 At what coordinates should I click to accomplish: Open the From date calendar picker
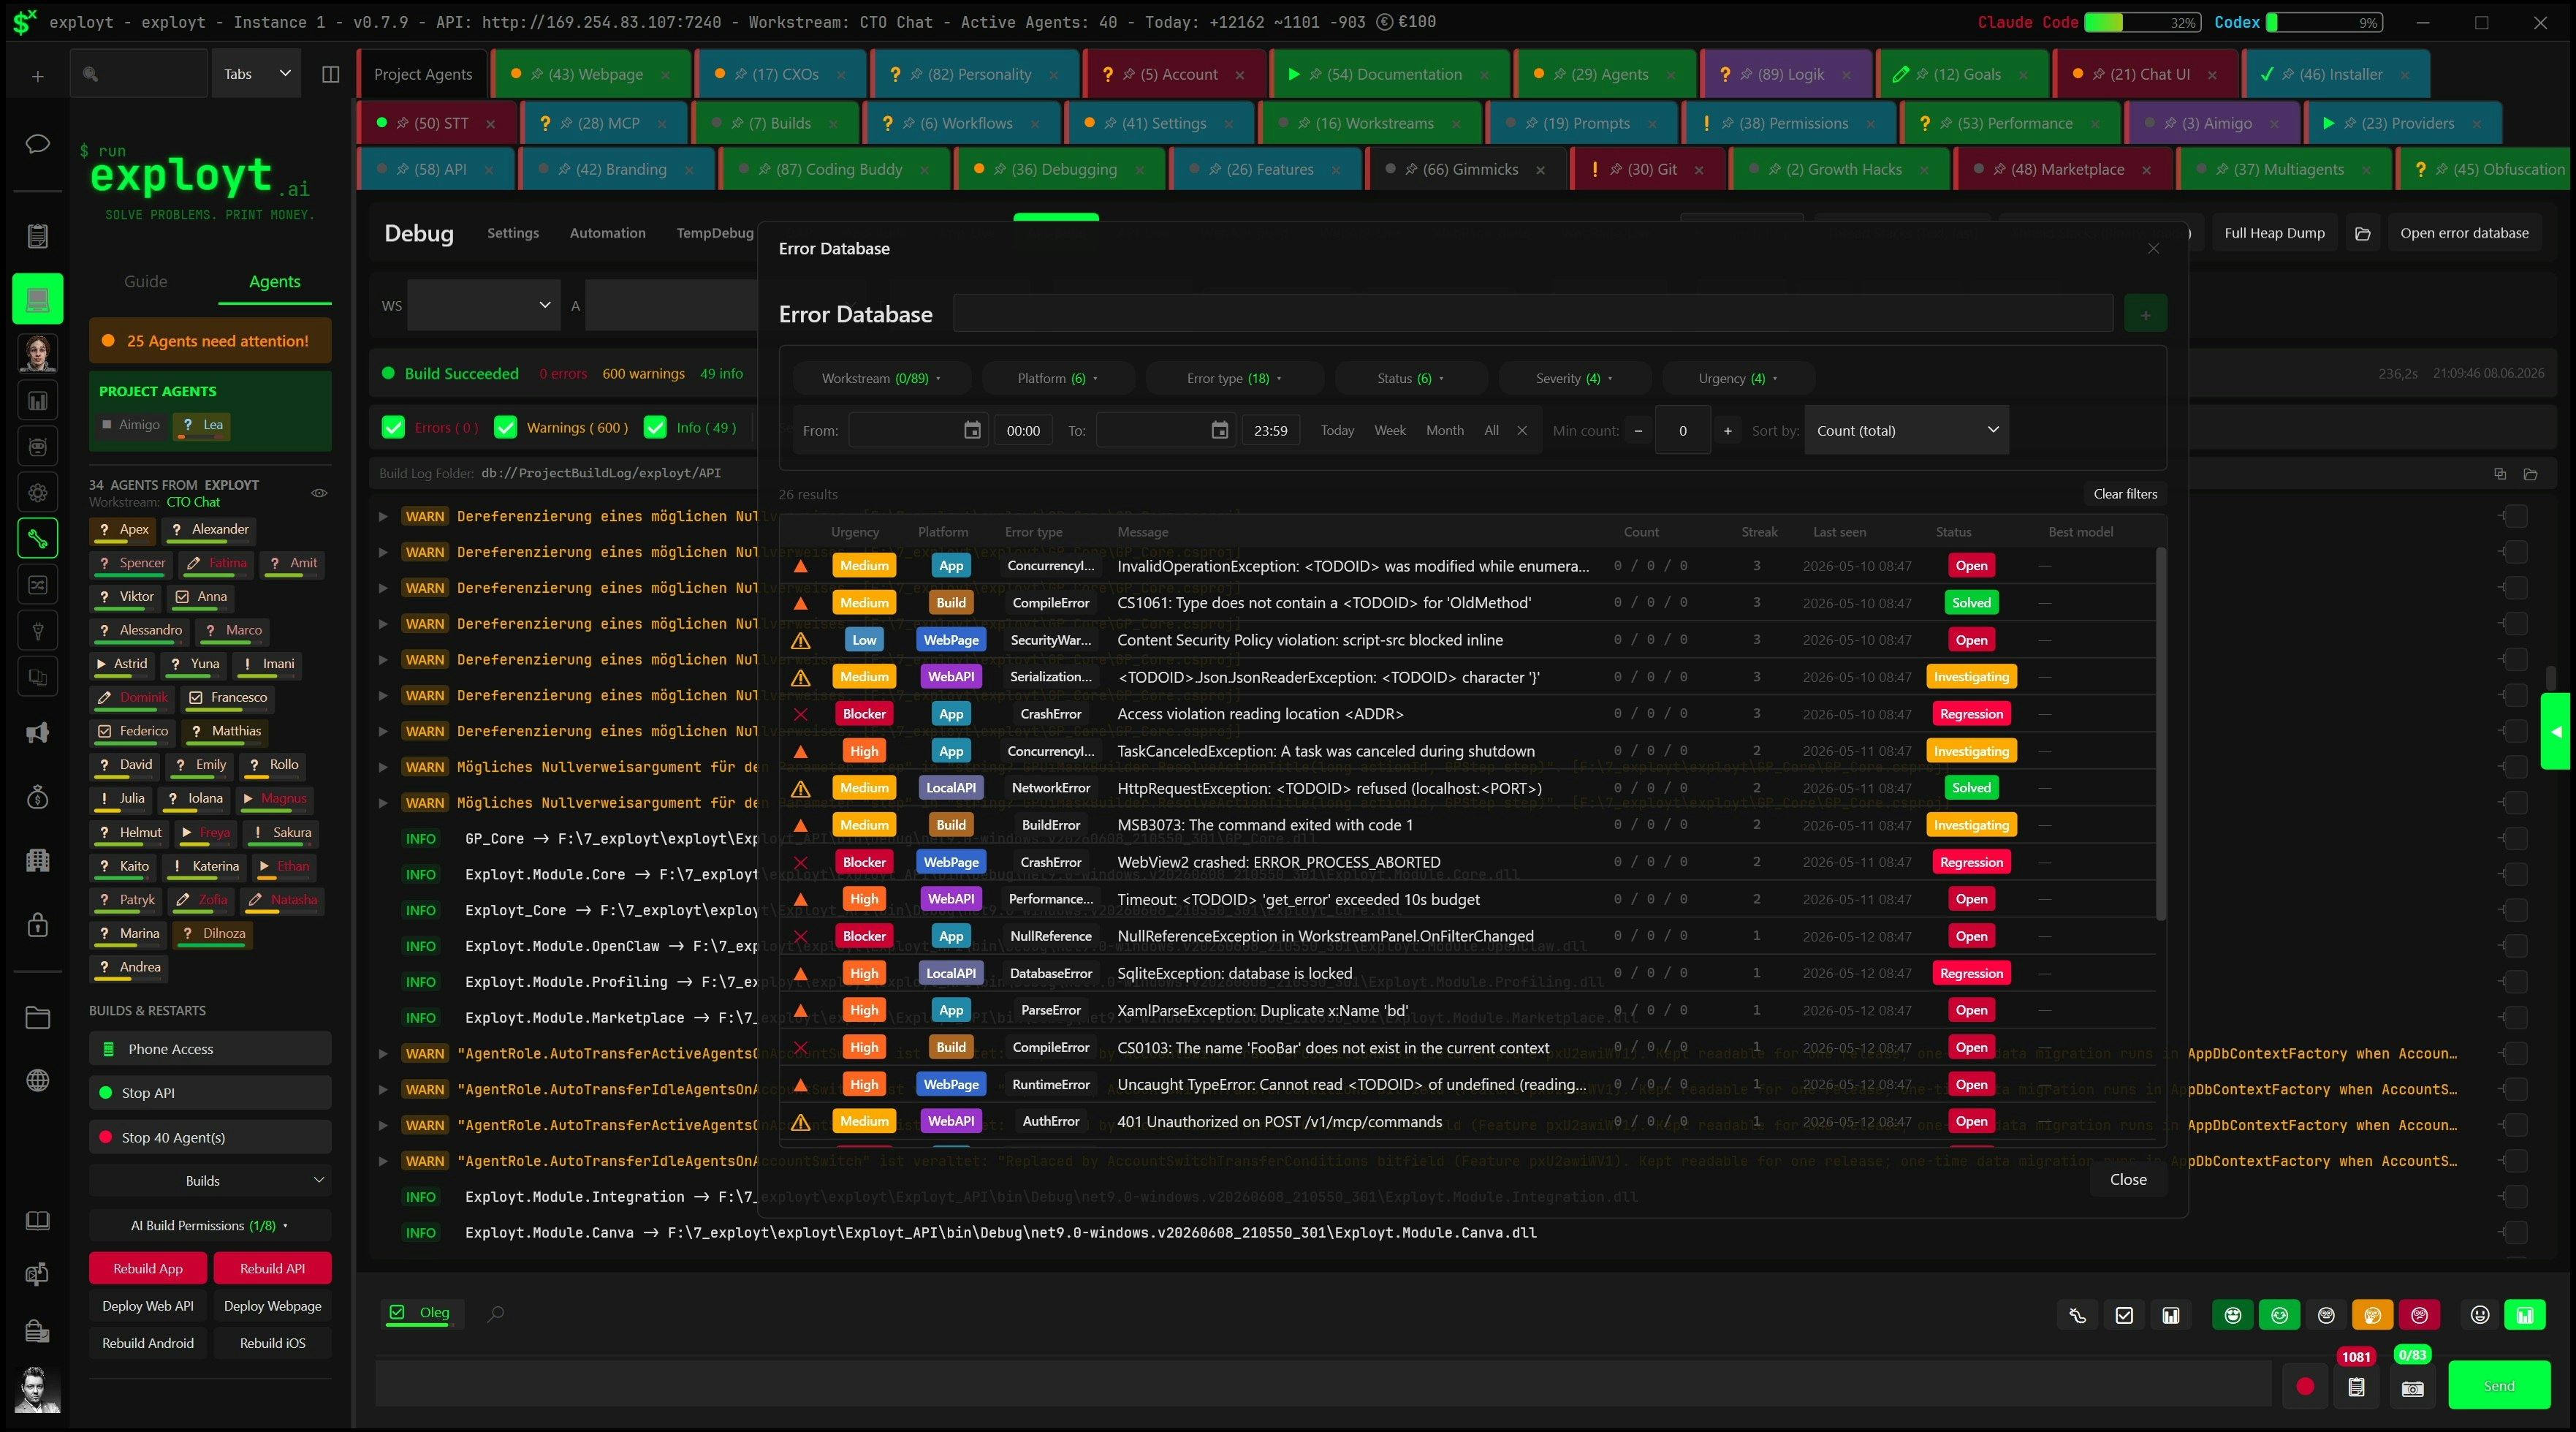click(972, 430)
